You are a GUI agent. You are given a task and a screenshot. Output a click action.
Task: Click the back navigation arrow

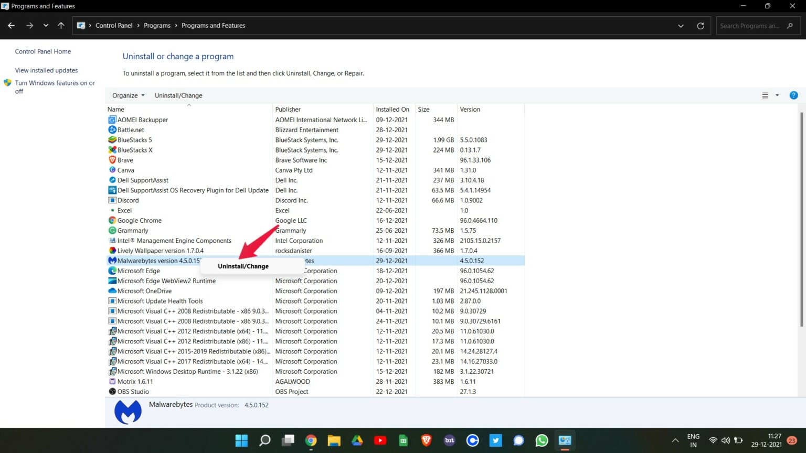11,25
